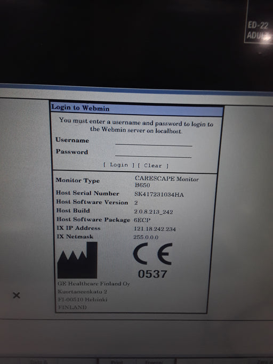Click the CARESCAPE Monitor B650 text
Viewport: 273px width, 364px height.
[166, 182]
